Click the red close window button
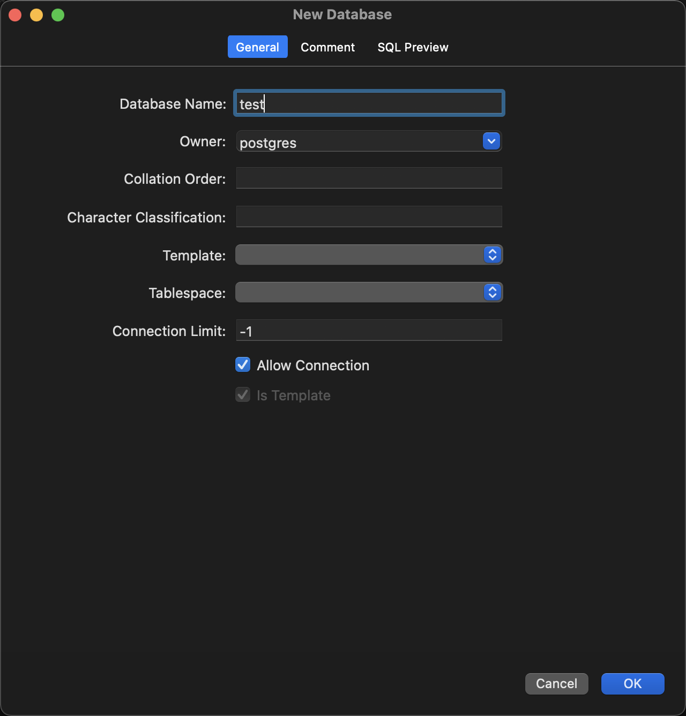 pyautogui.click(x=15, y=15)
